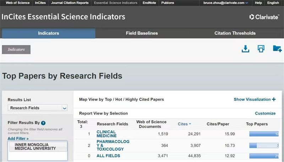The height and width of the screenshot is (162, 284).
Task: Select the Indicators tab
Action: 49,33
